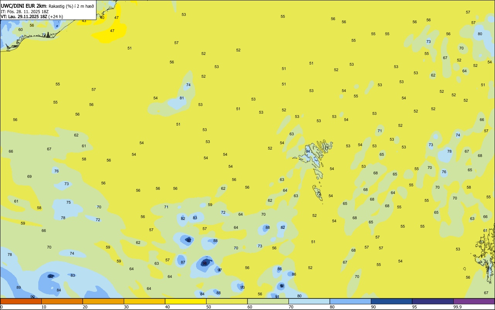This screenshot has height=310, width=495.
Task: Click the humidity value 98 on the map
Action: coord(205,263)
